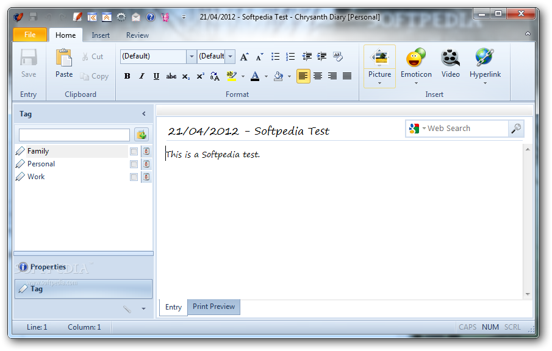Screen dimensions: 552x351
Task: Set paragraph alignment to justify
Action: pyautogui.click(x=347, y=76)
